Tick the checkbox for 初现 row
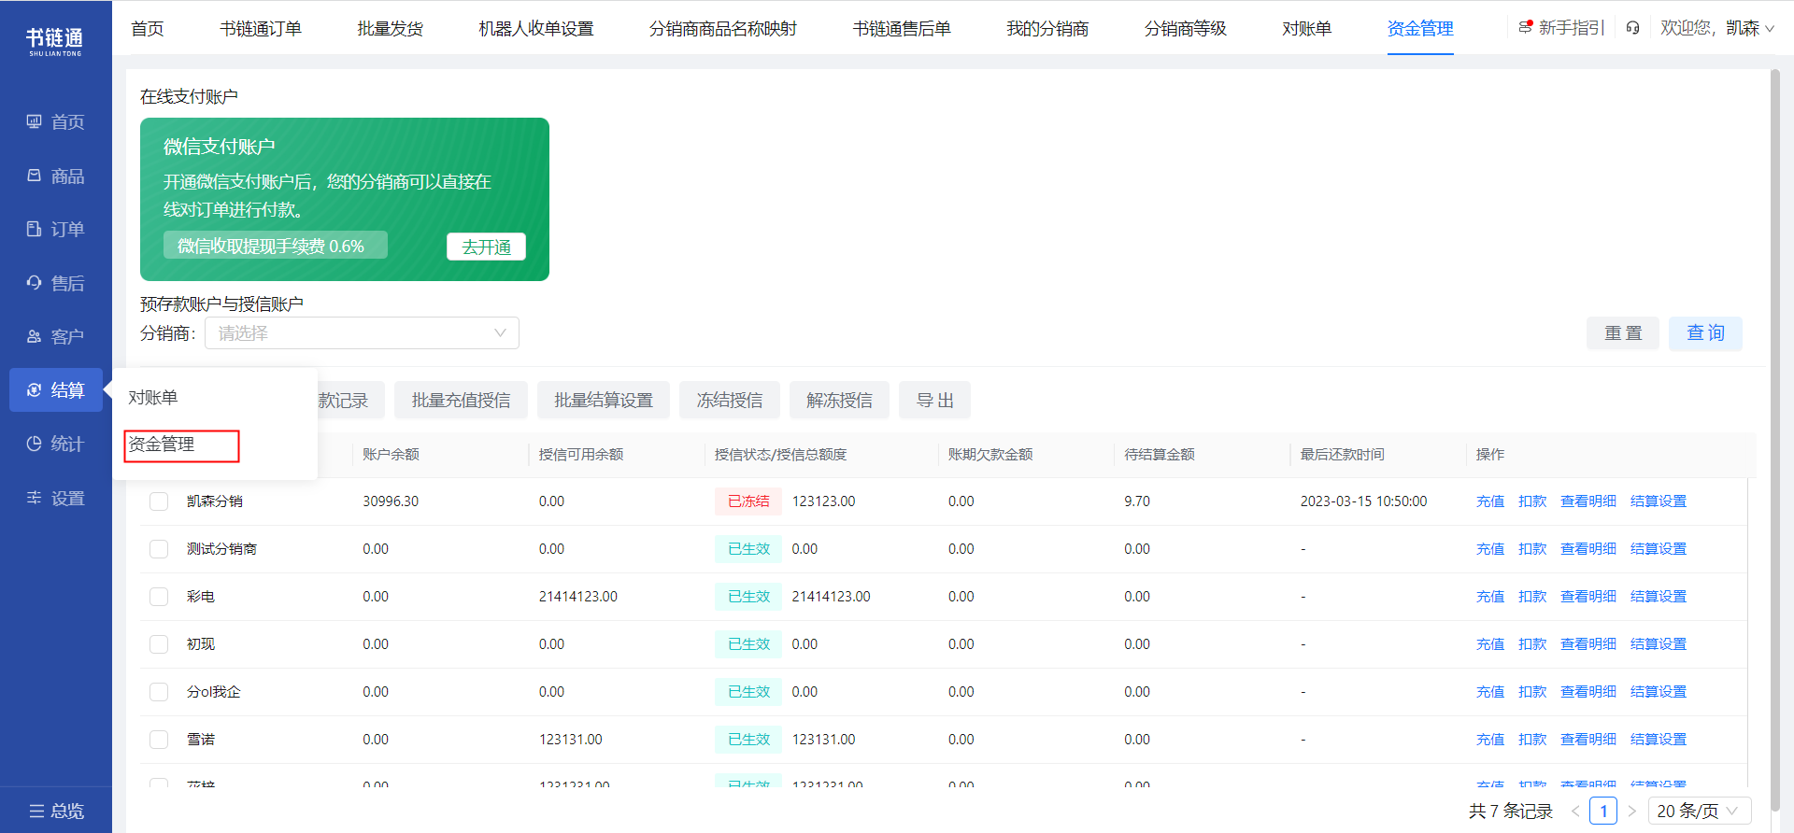This screenshot has height=833, width=1794. point(159,644)
